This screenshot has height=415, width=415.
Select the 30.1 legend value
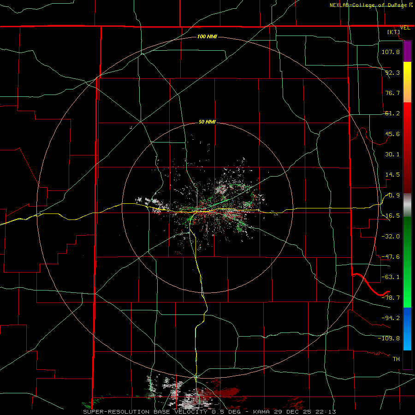pos(392,154)
